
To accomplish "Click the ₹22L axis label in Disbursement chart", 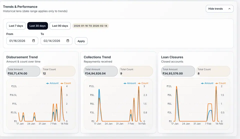I will pos(14,86).
